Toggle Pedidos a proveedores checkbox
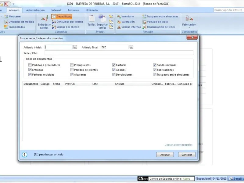The image size is (244, 183). click(30, 65)
